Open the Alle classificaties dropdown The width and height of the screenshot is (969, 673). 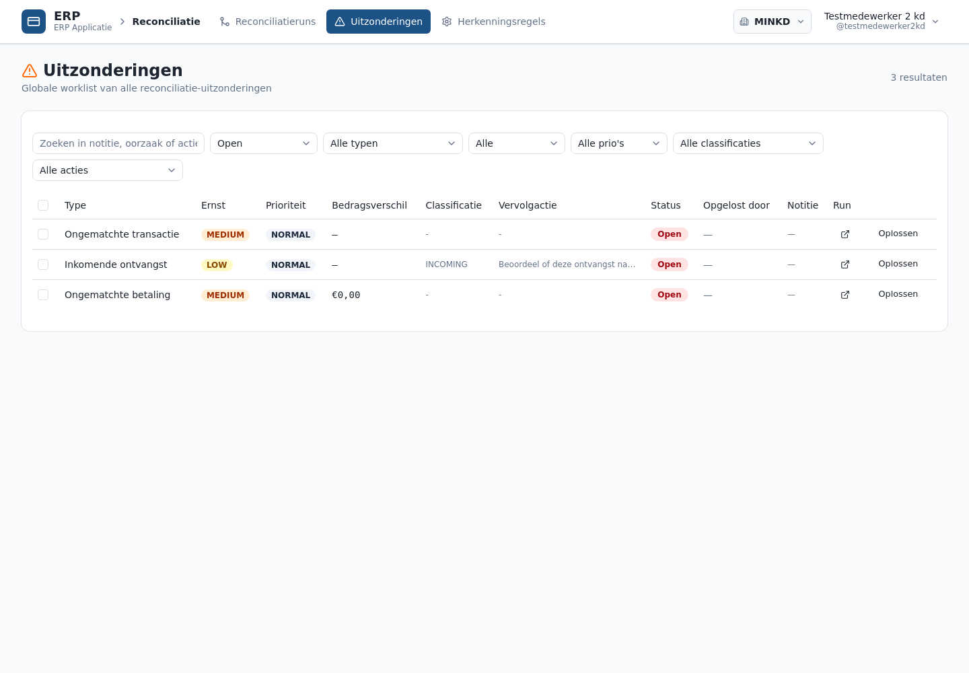[x=748, y=143]
